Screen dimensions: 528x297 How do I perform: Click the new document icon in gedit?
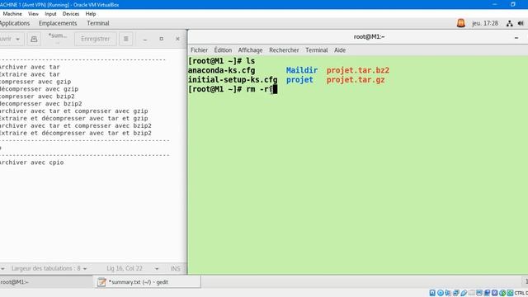tap(34, 39)
